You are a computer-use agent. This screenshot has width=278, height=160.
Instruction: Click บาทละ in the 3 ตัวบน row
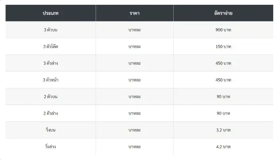(x=135, y=30)
